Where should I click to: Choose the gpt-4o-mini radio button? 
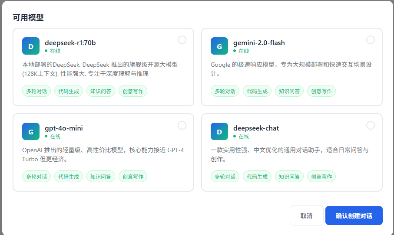click(182, 125)
